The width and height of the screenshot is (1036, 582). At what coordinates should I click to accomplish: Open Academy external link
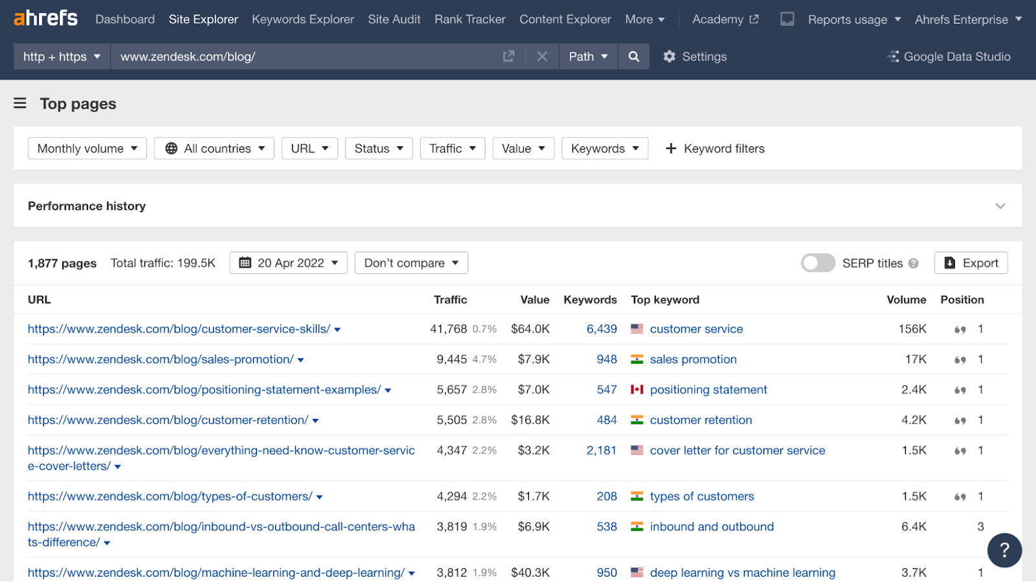[725, 19]
